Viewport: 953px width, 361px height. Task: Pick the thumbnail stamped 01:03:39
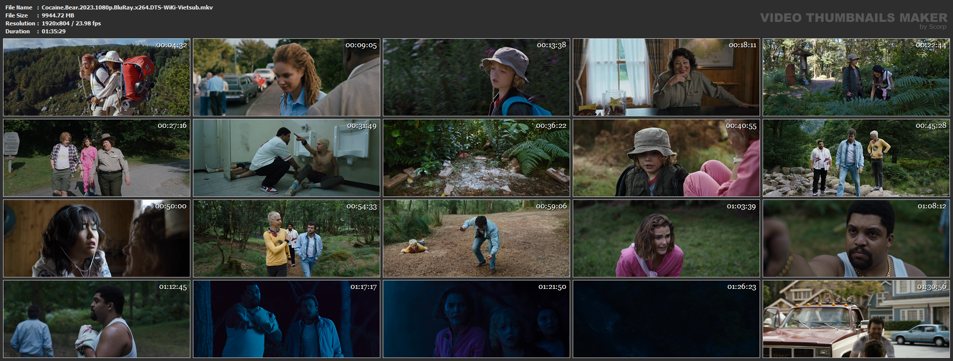pos(666,239)
